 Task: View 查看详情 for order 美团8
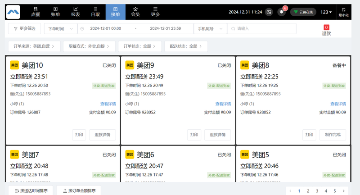tap(338, 104)
